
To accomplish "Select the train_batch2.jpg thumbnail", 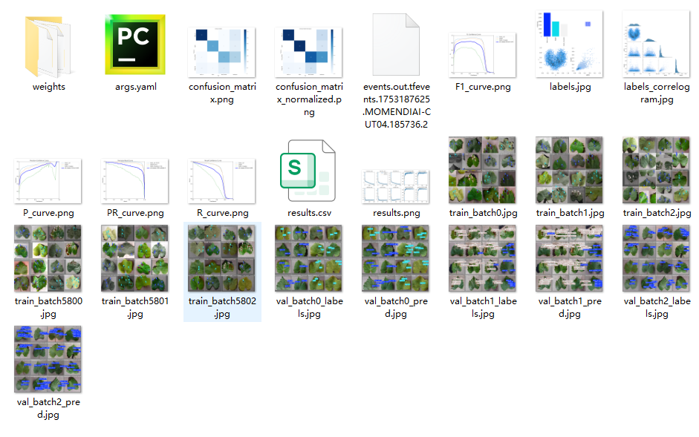I will 656,170.
